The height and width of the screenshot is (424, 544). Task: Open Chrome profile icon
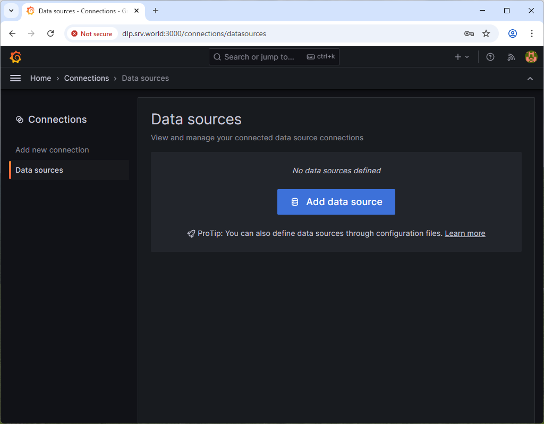[513, 33]
